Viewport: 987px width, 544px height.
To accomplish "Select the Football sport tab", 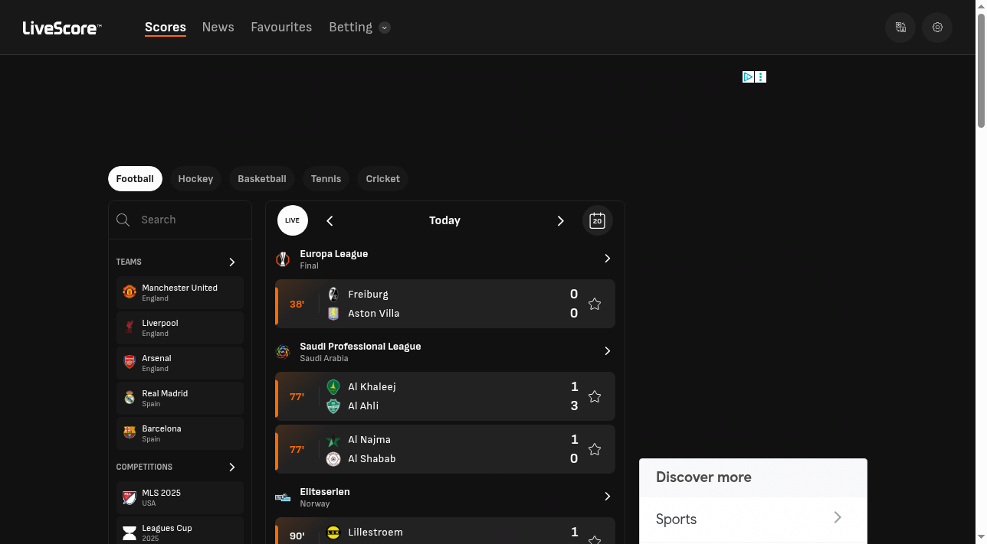I will coord(135,178).
